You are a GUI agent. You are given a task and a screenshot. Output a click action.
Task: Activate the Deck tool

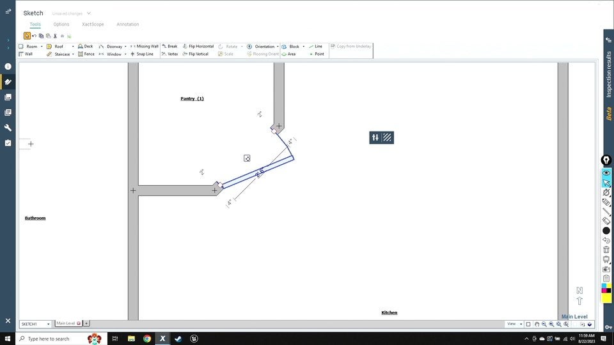85,47
